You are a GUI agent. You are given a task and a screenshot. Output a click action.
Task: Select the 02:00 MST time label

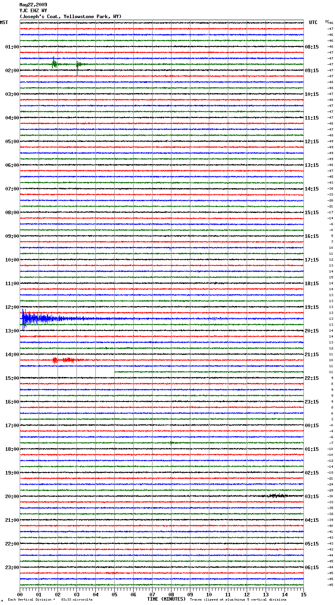(12, 71)
